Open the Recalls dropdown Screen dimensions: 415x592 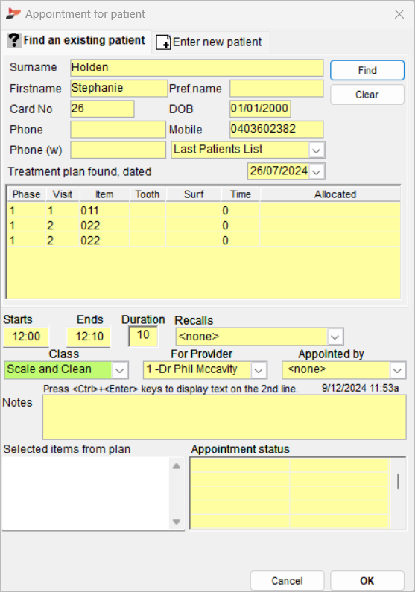coord(335,337)
